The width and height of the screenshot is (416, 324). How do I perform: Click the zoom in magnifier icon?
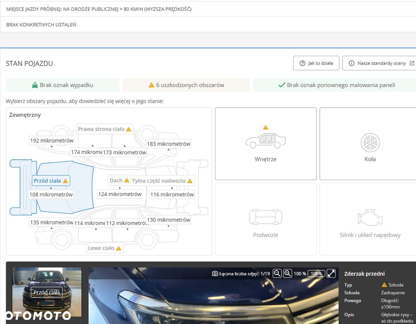(x=287, y=273)
